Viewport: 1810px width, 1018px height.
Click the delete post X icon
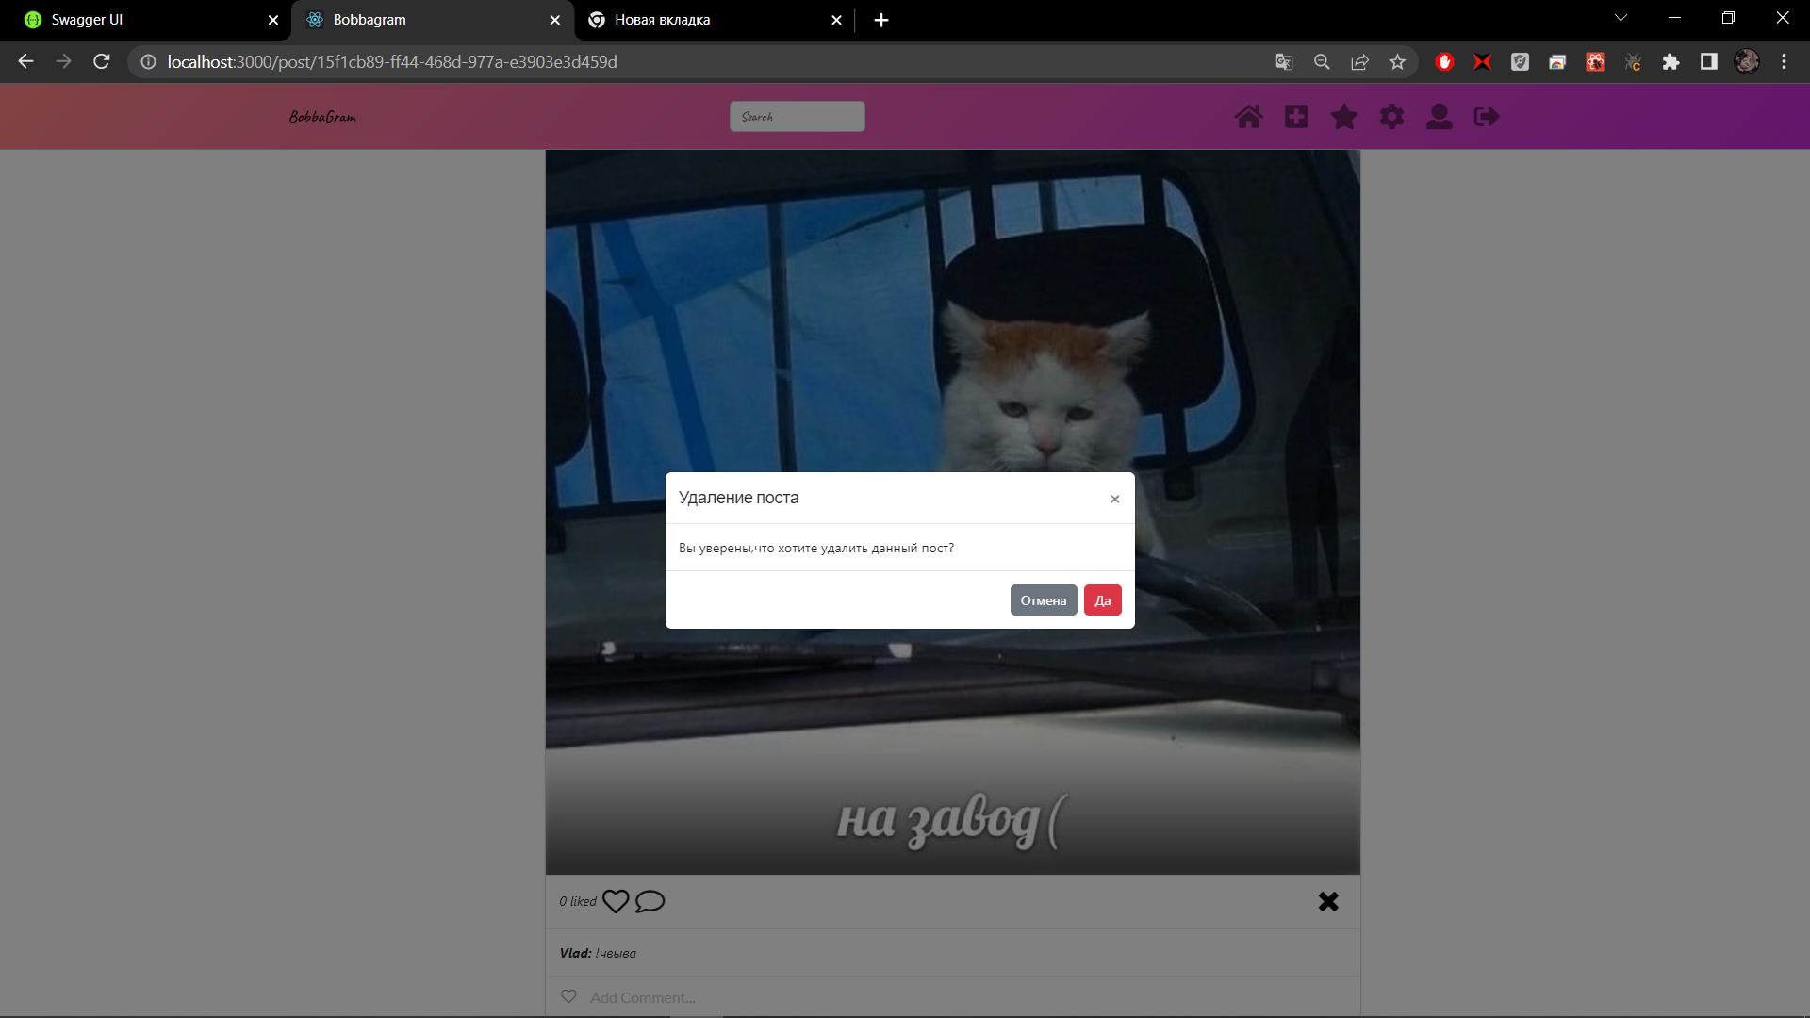point(1328,902)
